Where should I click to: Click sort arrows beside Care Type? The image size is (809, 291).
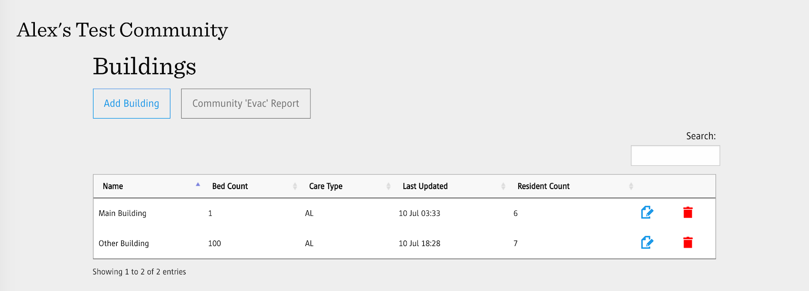pos(388,187)
